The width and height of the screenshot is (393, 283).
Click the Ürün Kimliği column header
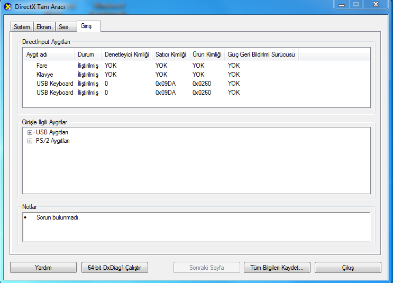tap(207, 54)
